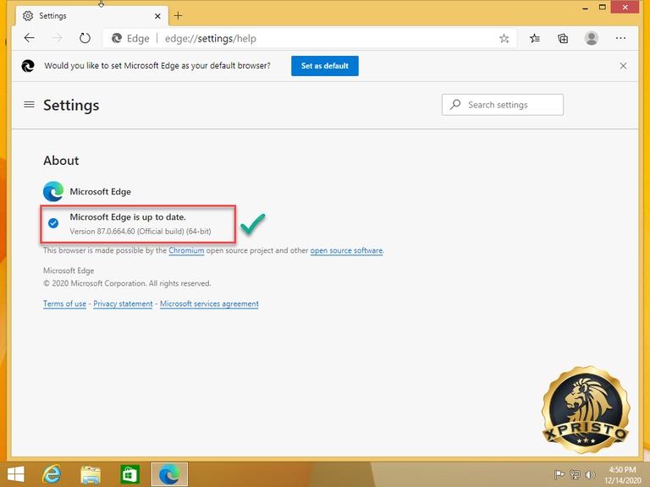Open the Terms of use link
This screenshot has width=650, height=487.
(x=64, y=304)
